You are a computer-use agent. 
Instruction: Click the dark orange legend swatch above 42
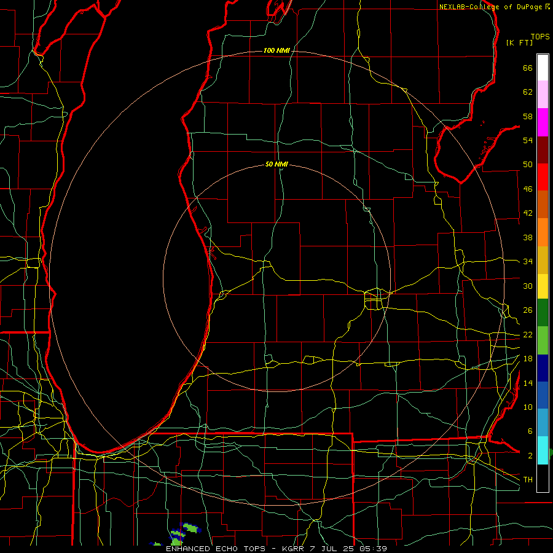[543, 205]
